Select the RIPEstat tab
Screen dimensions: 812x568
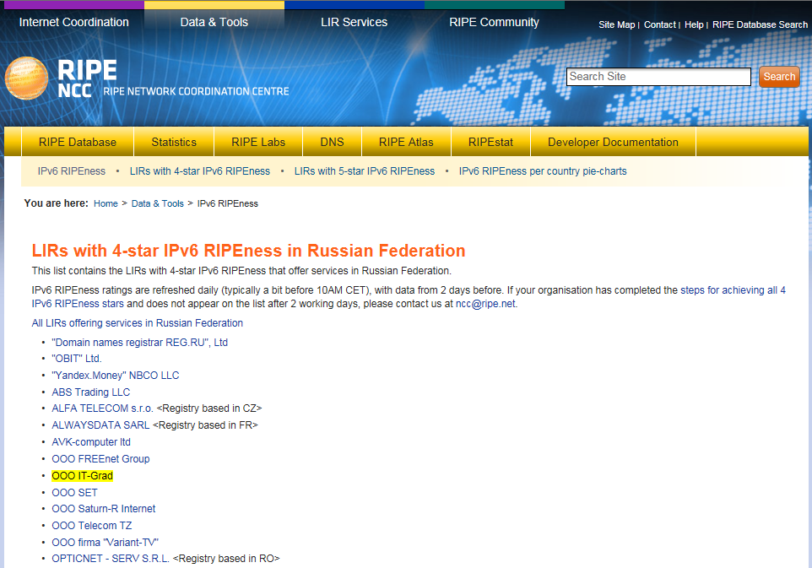point(490,142)
